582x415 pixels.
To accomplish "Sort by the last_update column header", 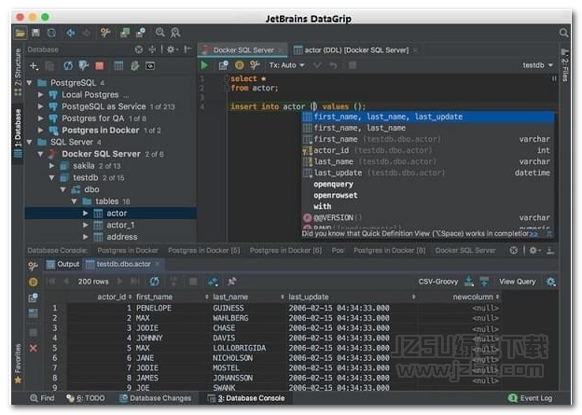I will pos(351,297).
